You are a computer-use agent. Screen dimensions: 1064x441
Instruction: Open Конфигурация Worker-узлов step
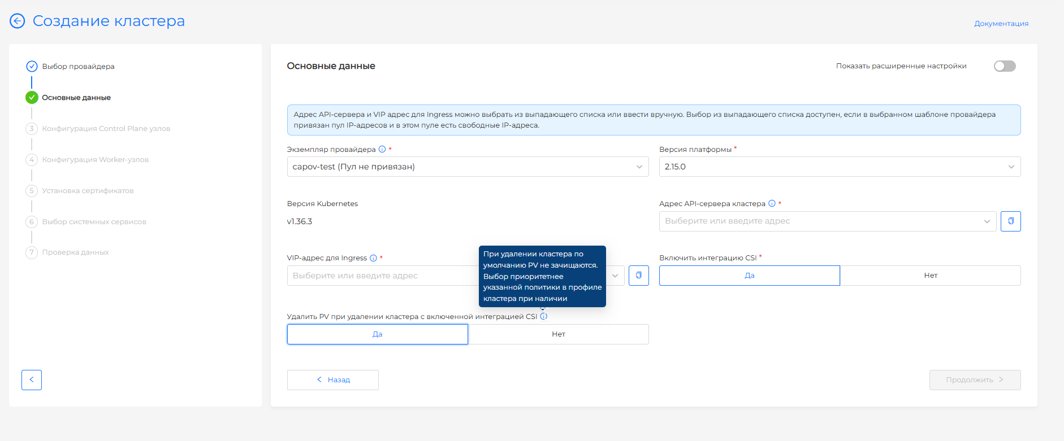click(x=96, y=160)
